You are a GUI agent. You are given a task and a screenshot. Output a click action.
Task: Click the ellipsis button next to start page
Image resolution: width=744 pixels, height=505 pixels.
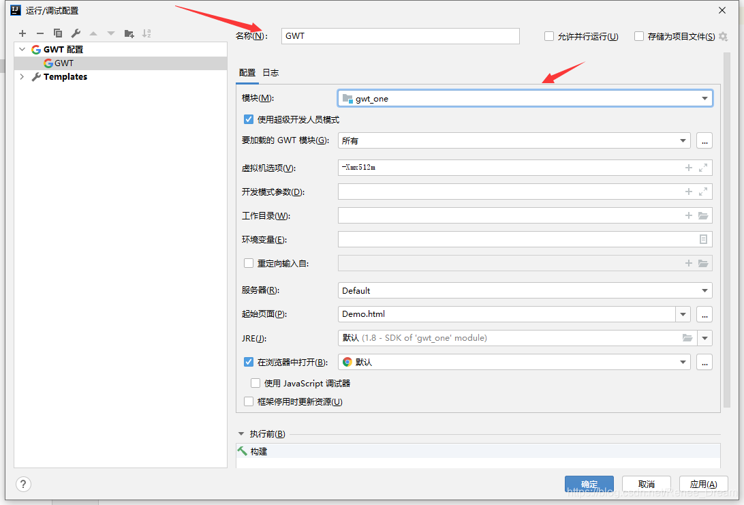[704, 314]
